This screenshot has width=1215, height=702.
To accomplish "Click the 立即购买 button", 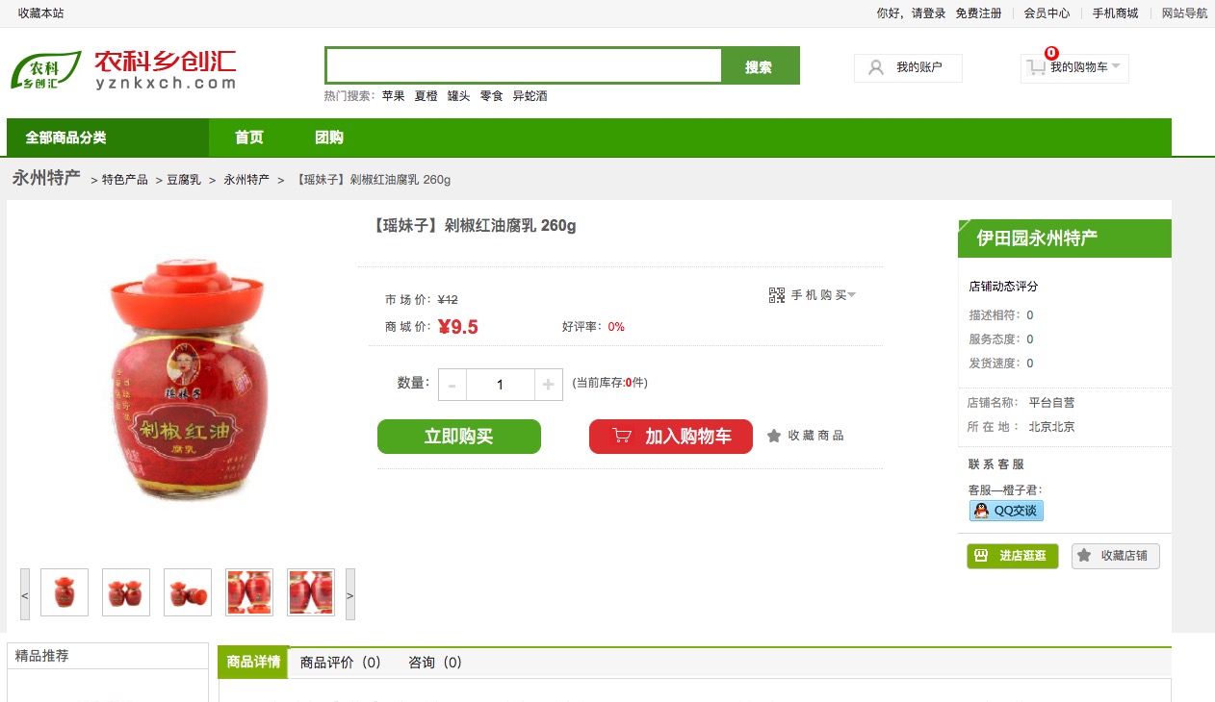I will [459, 437].
